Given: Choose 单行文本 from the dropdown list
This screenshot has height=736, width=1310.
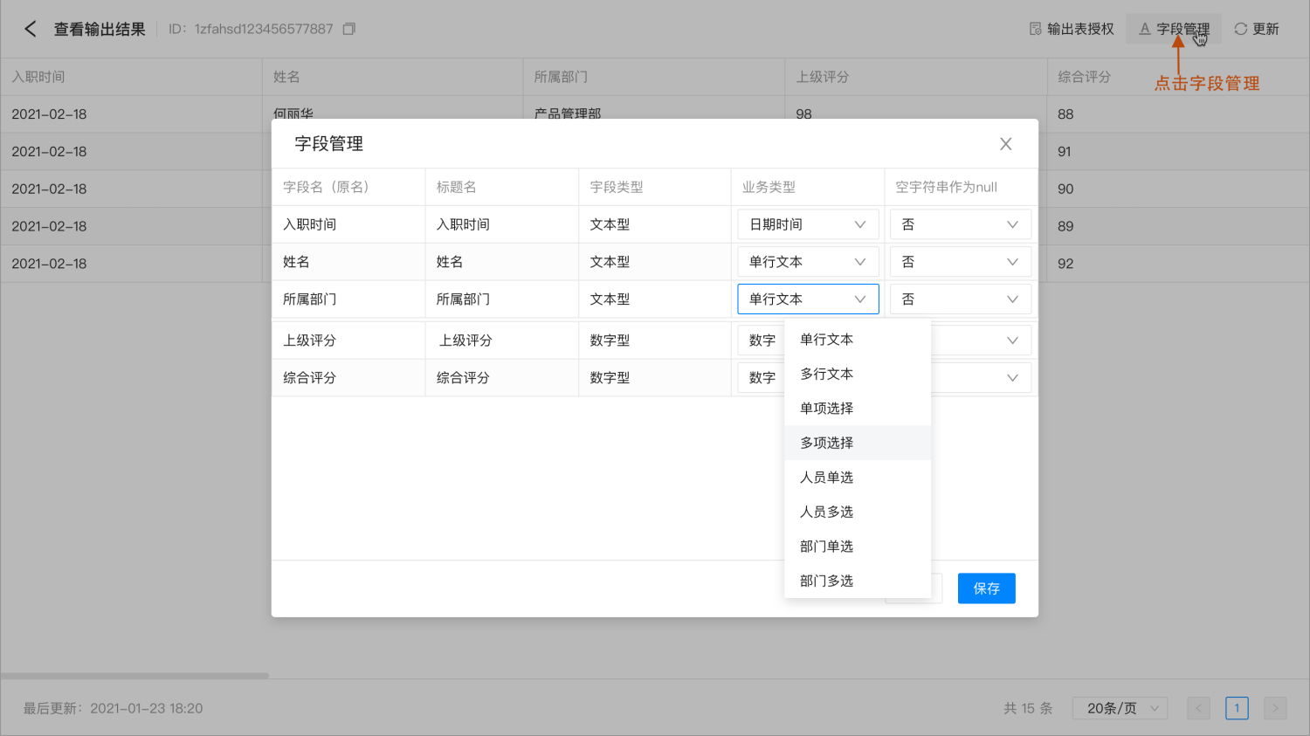Looking at the screenshot, I should tap(858, 340).
